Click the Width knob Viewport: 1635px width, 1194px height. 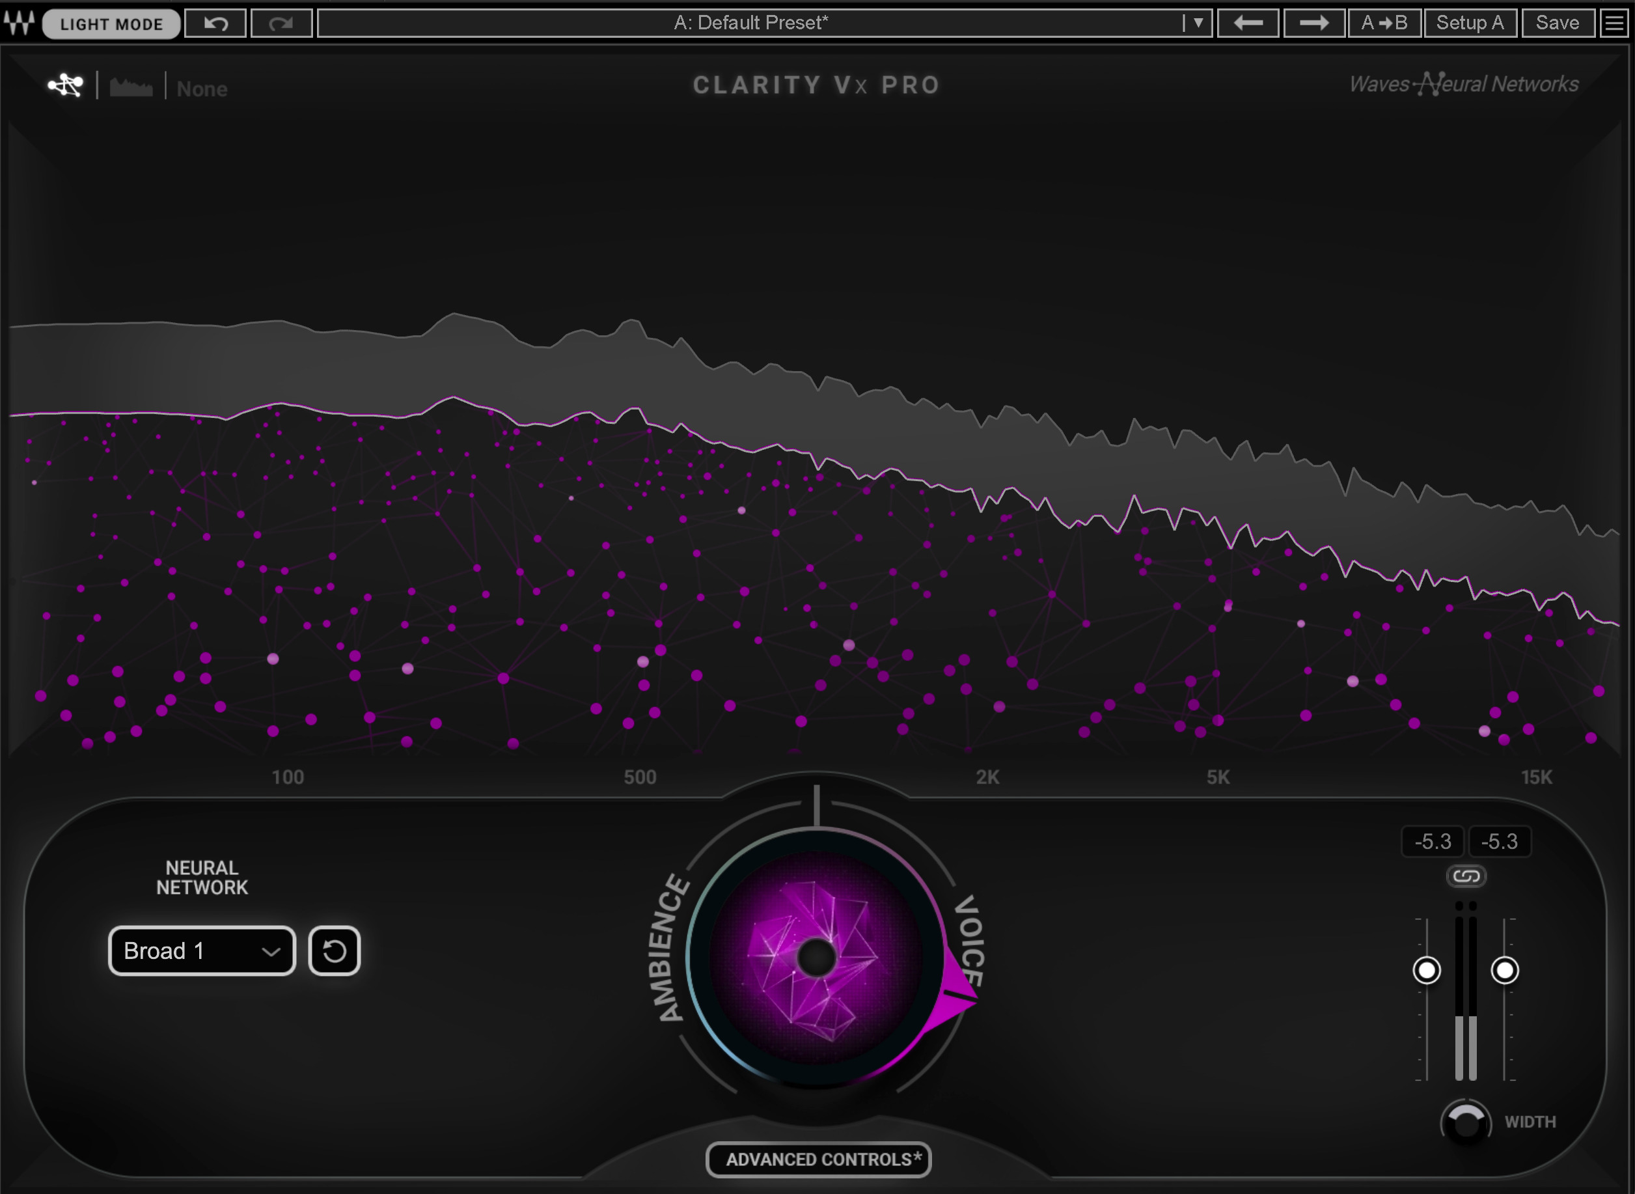[1465, 1122]
